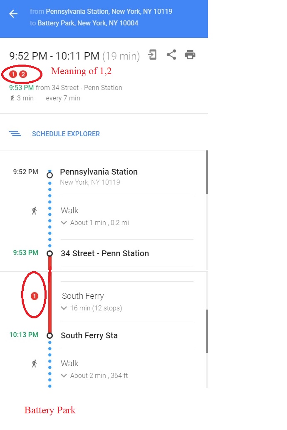Image resolution: width=287 pixels, height=430 pixels.
Task: Open Schedule Explorer
Action: pos(66,134)
